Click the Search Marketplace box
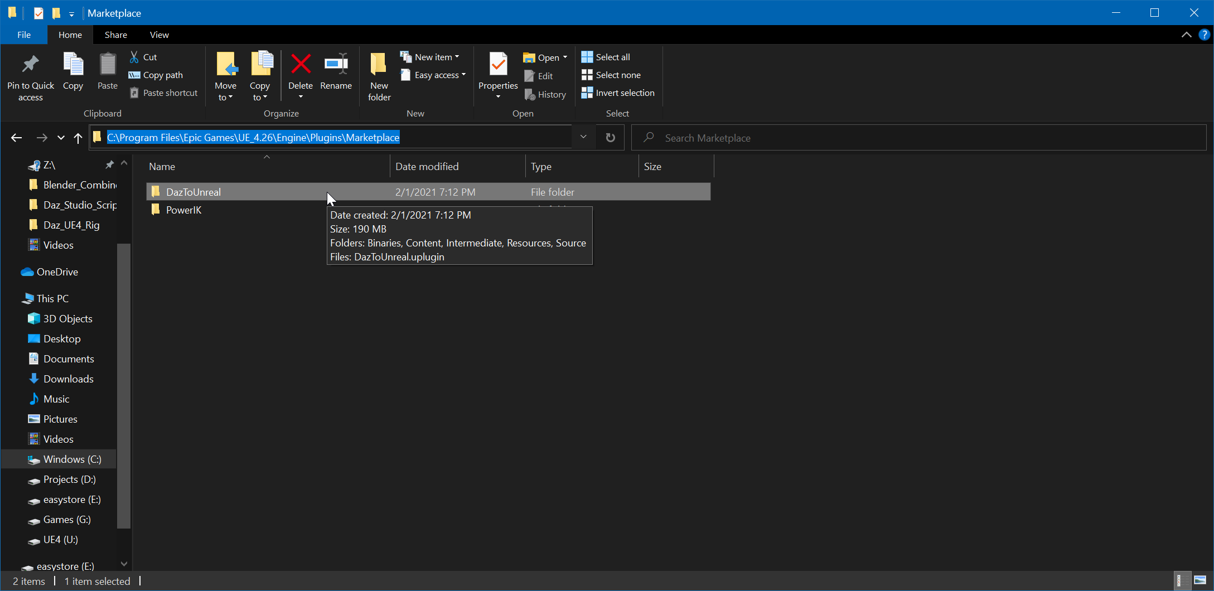The height and width of the screenshot is (591, 1214). (x=919, y=138)
